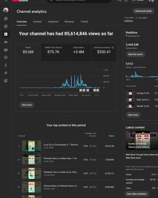Open the Chinese Navy vs Pakistani Navy title

click(x=61, y=186)
